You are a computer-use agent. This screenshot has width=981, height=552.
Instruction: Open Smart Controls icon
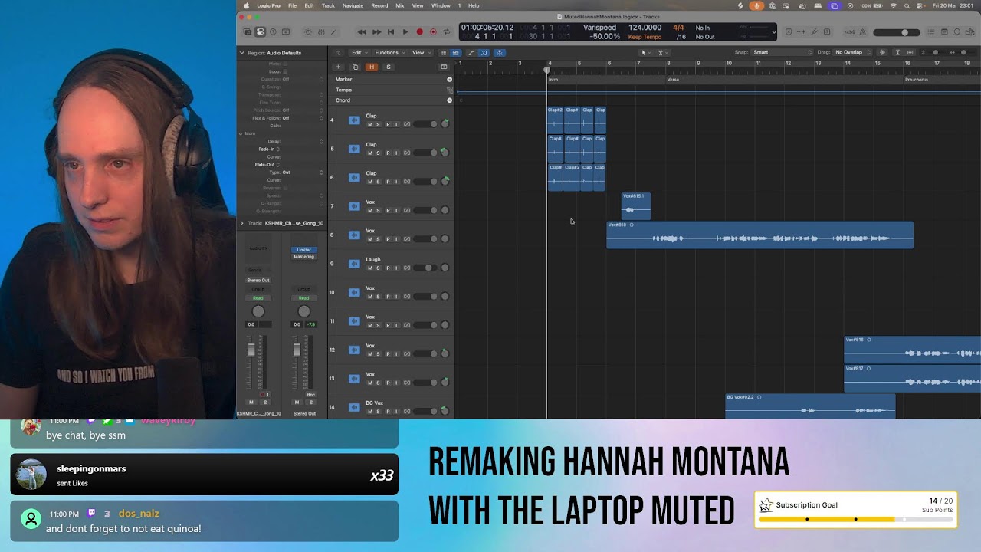pos(308,32)
